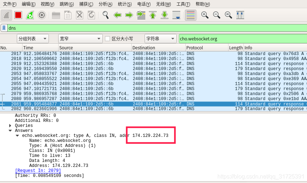
Task: Sort by Info column header
Action: 275,48
